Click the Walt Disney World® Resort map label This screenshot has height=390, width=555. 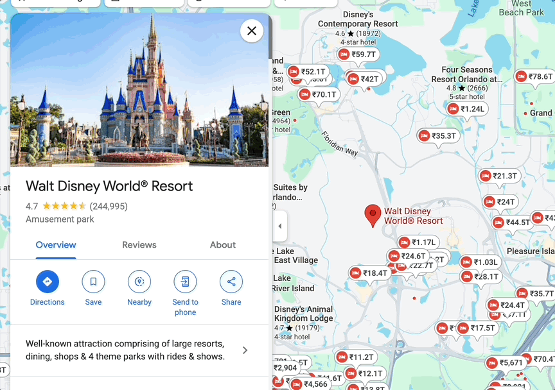[414, 216]
